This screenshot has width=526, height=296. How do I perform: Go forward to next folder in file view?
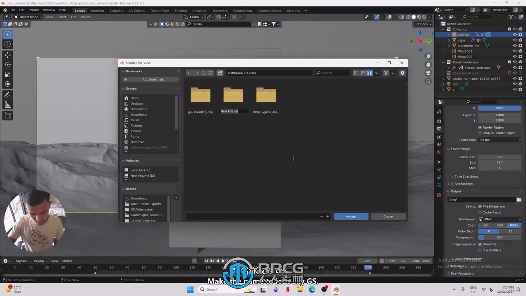click(196, 73)
